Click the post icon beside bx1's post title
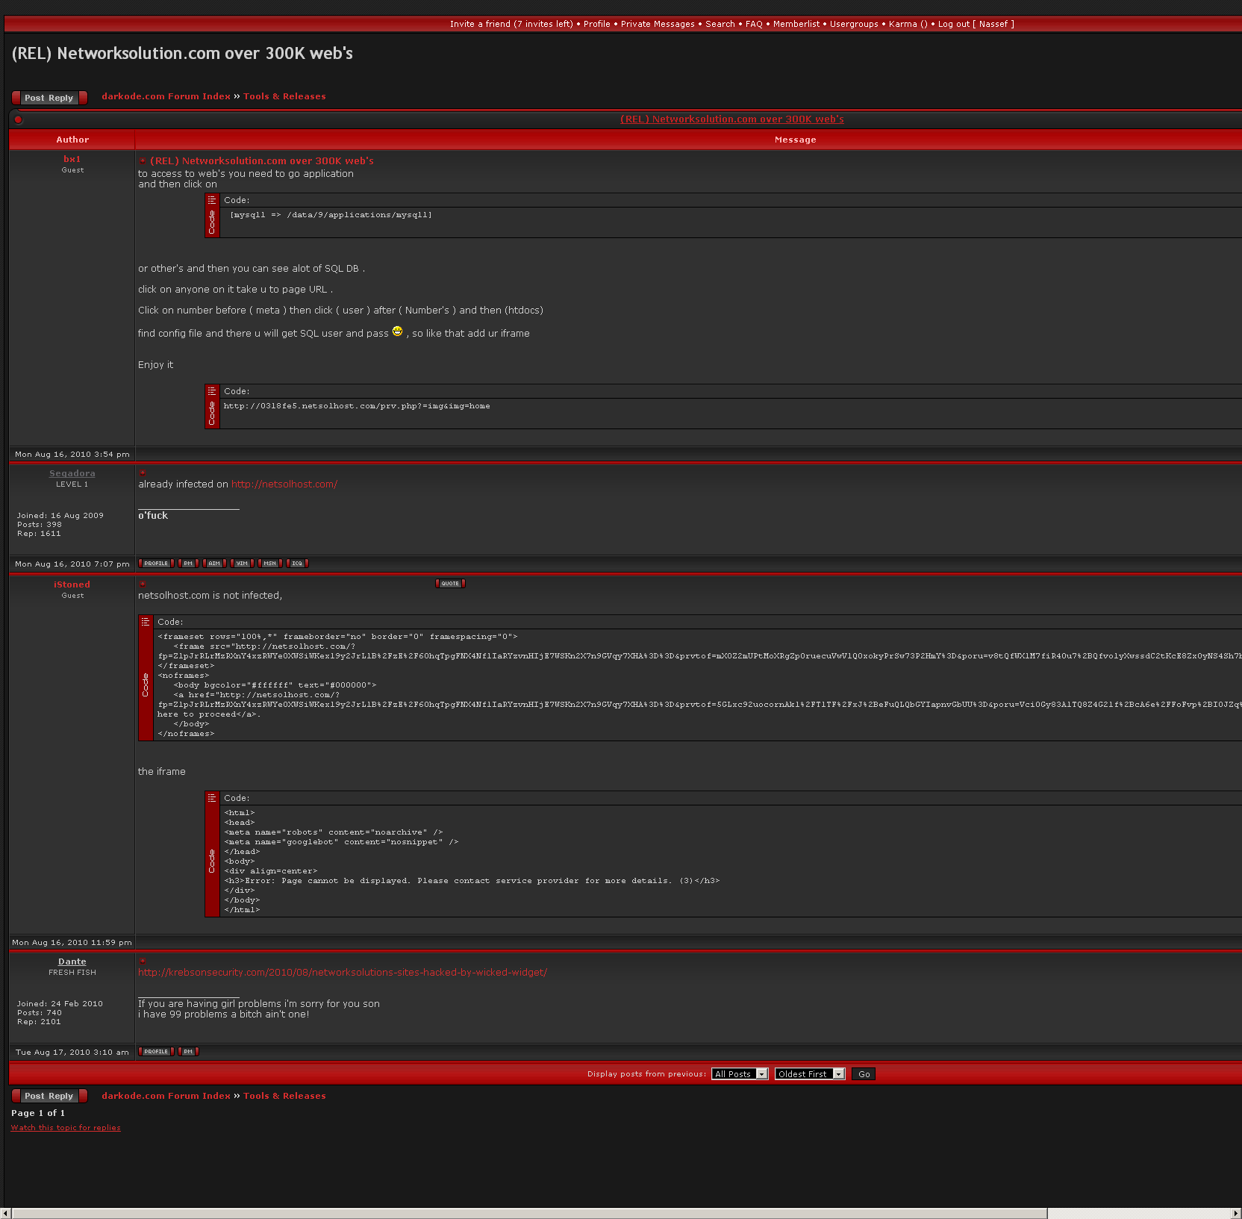 (143, 161)
